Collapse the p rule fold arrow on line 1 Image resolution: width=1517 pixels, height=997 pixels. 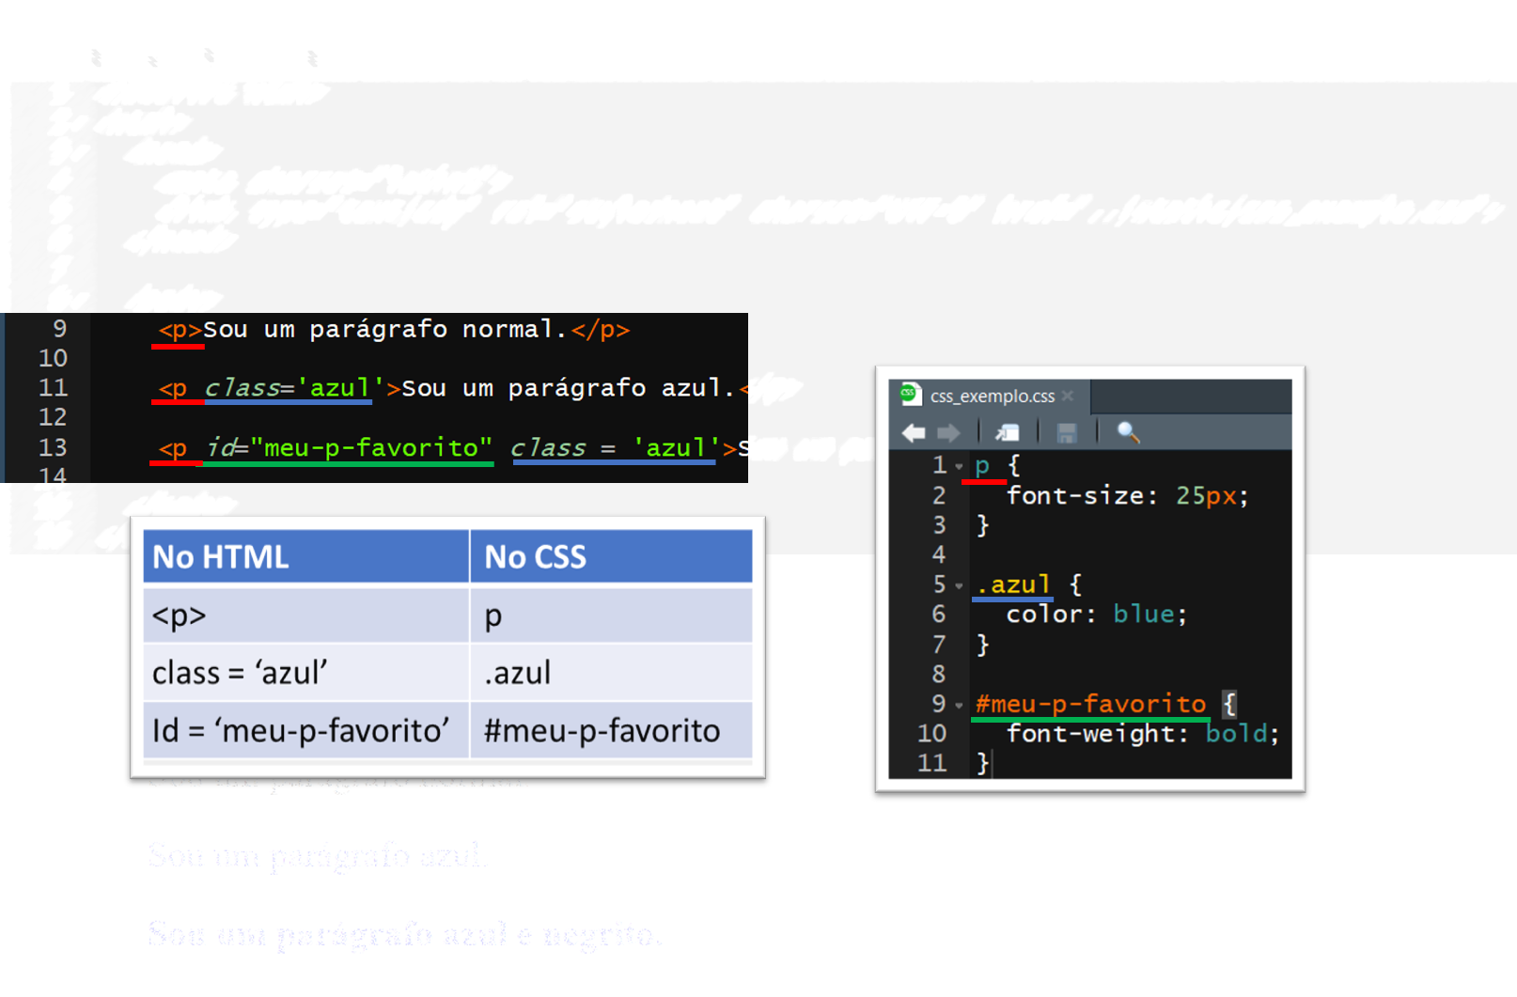(x=958, y=465)
